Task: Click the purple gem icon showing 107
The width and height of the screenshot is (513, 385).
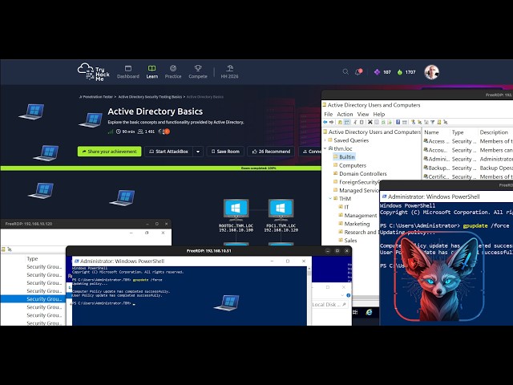Action: click(377, 72)
